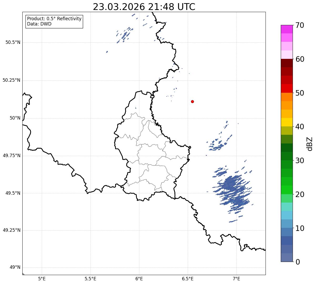Click the 'Product: 0.5° Reflectivity' legend text

pyautogui.click(x=54, y=19)
